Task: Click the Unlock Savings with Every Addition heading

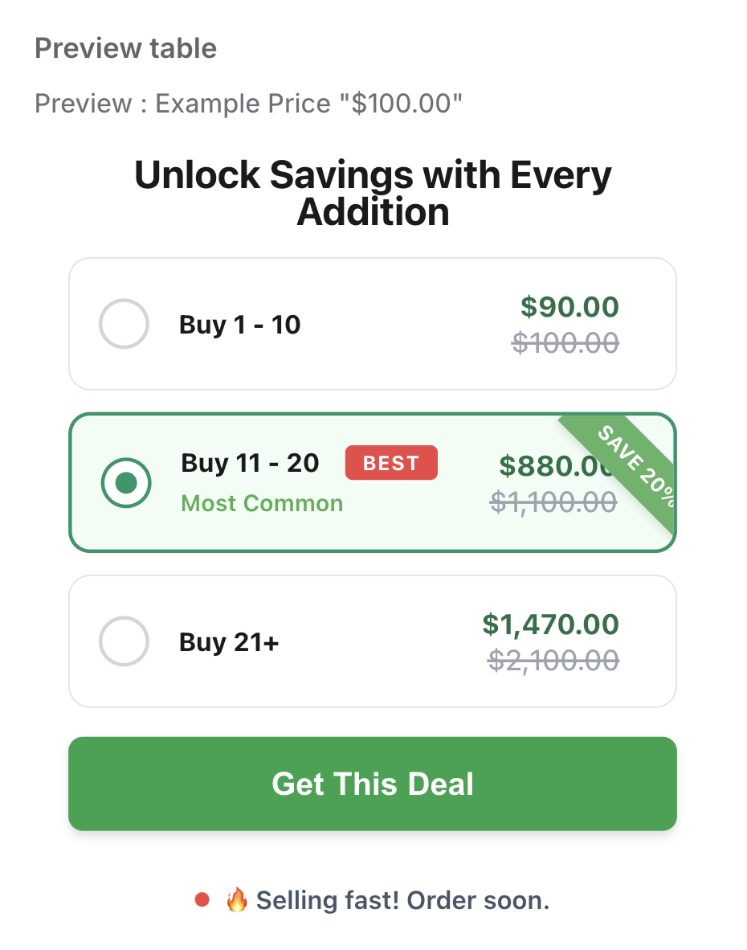Action: coord(373,194)
